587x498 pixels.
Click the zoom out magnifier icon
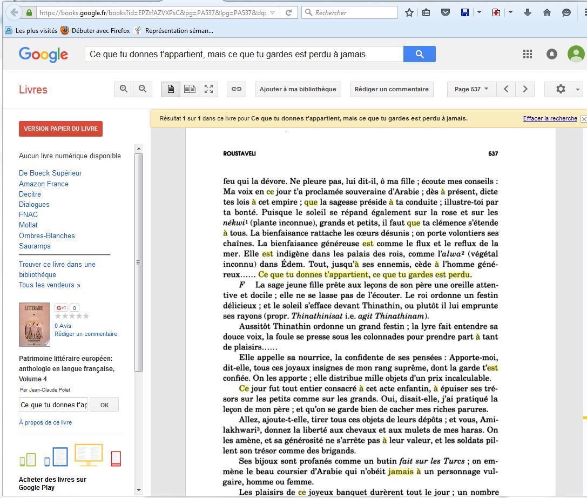coord(143,89)
